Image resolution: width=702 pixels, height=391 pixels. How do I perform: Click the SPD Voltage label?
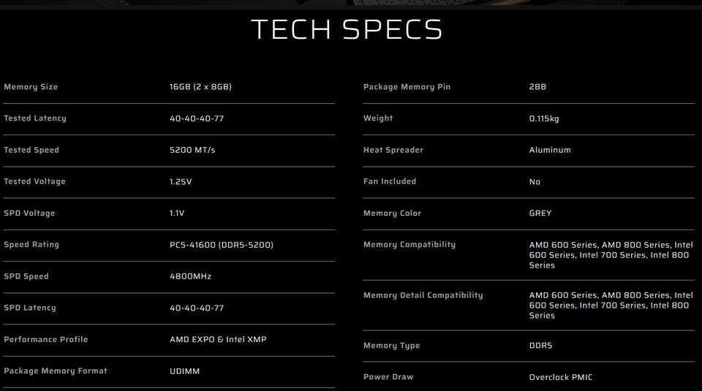click(x=29, y=213)
